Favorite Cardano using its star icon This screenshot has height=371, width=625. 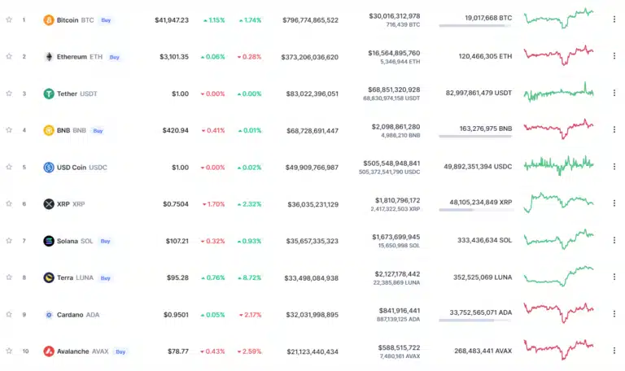[x=9, y=314]
